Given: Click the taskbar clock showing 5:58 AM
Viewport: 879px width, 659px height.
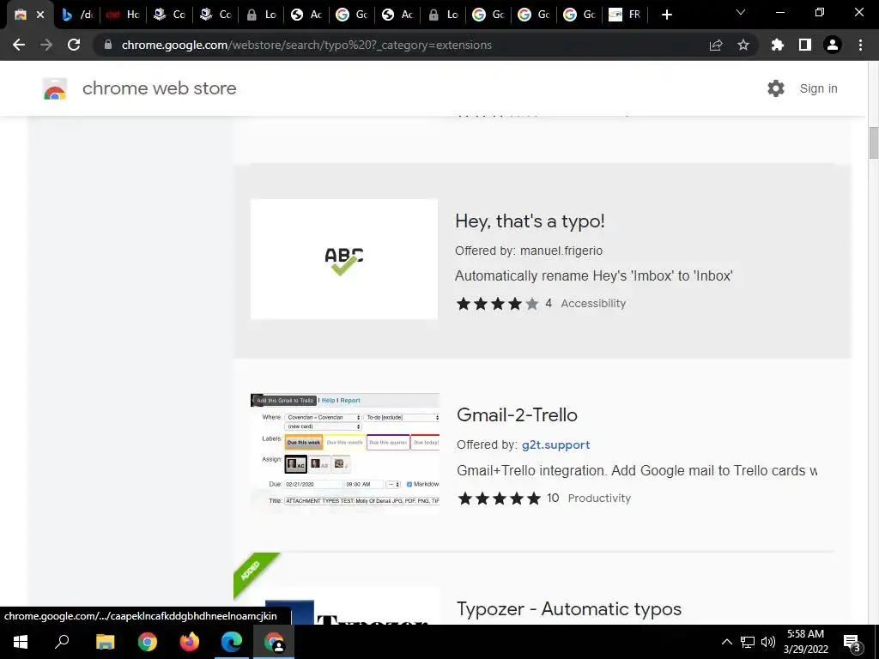Looking at the screenshot, I should pos(805,642).
